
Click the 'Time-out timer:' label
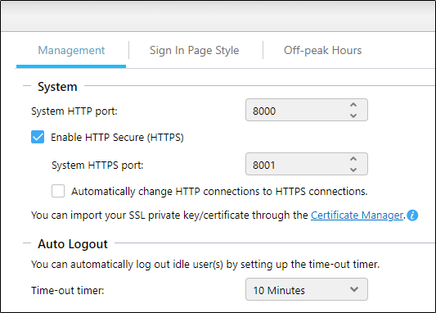coord(68,290)
